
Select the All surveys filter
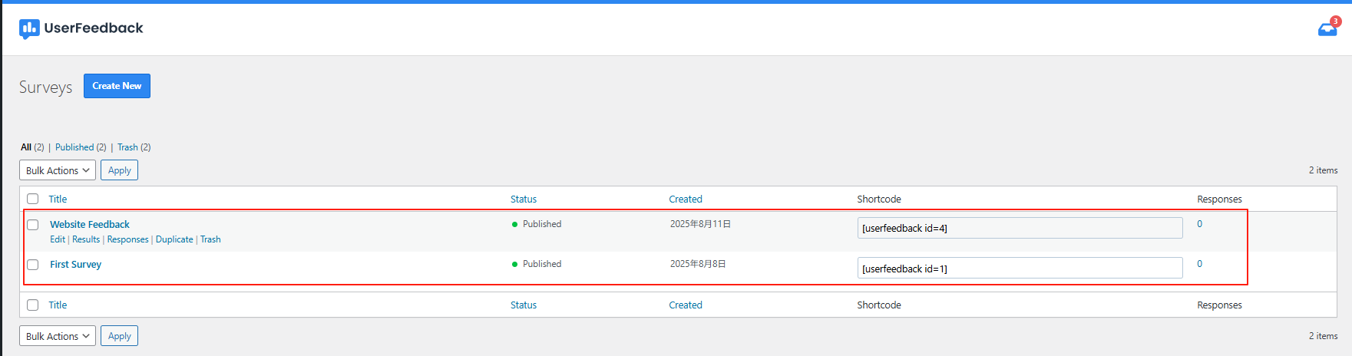pyautogui.click(x=26, y=147)
